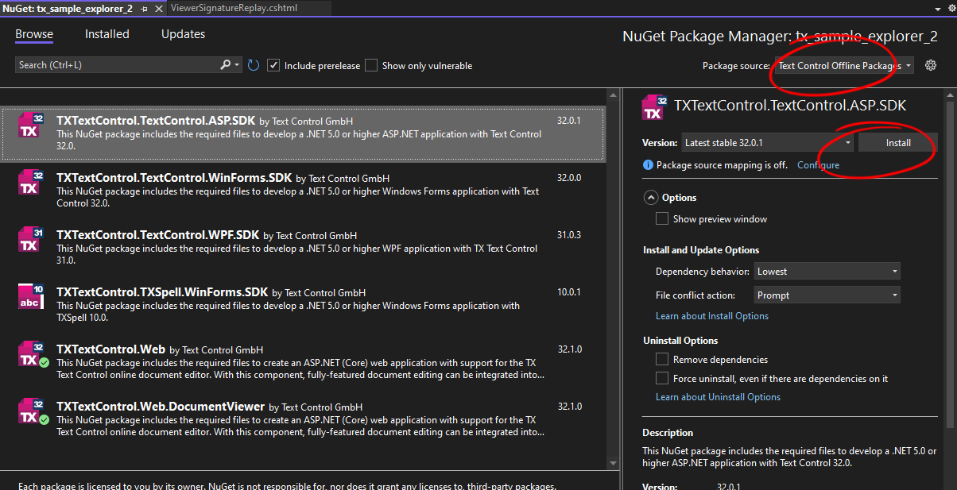The image size is (957, 490).
Task: Open Dependency behavior dropdown
Action: pos(827,272)
